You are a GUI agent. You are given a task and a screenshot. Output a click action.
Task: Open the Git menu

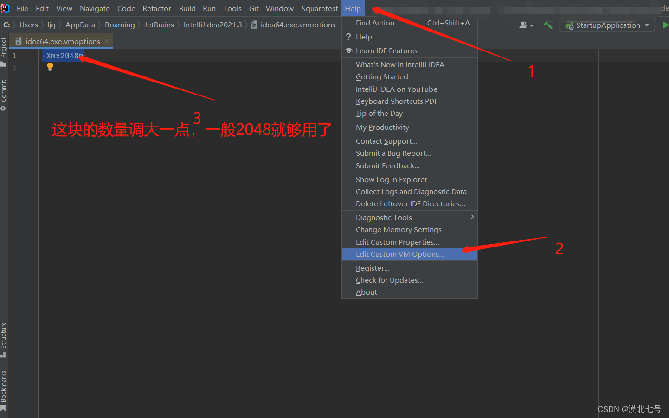point(254,8)
